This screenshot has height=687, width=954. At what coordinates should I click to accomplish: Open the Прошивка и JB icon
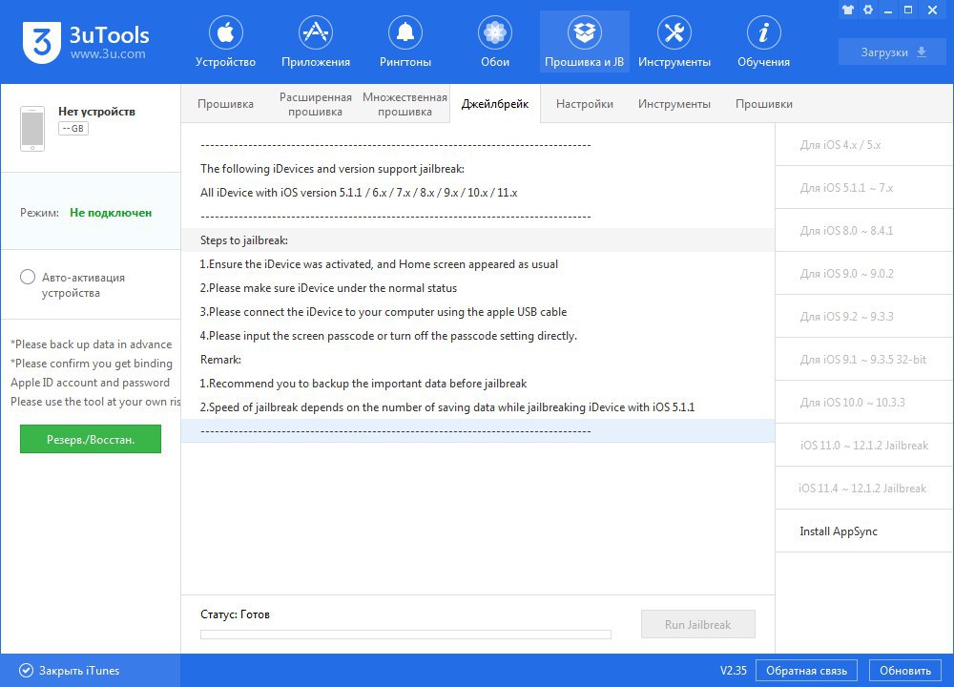[585, 32]
